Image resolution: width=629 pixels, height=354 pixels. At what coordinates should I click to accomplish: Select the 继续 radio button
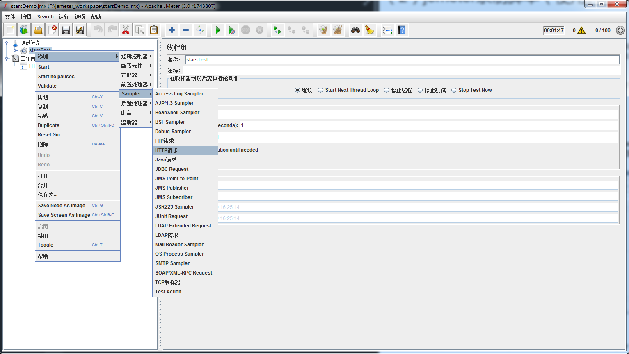(x=297, y=90)
